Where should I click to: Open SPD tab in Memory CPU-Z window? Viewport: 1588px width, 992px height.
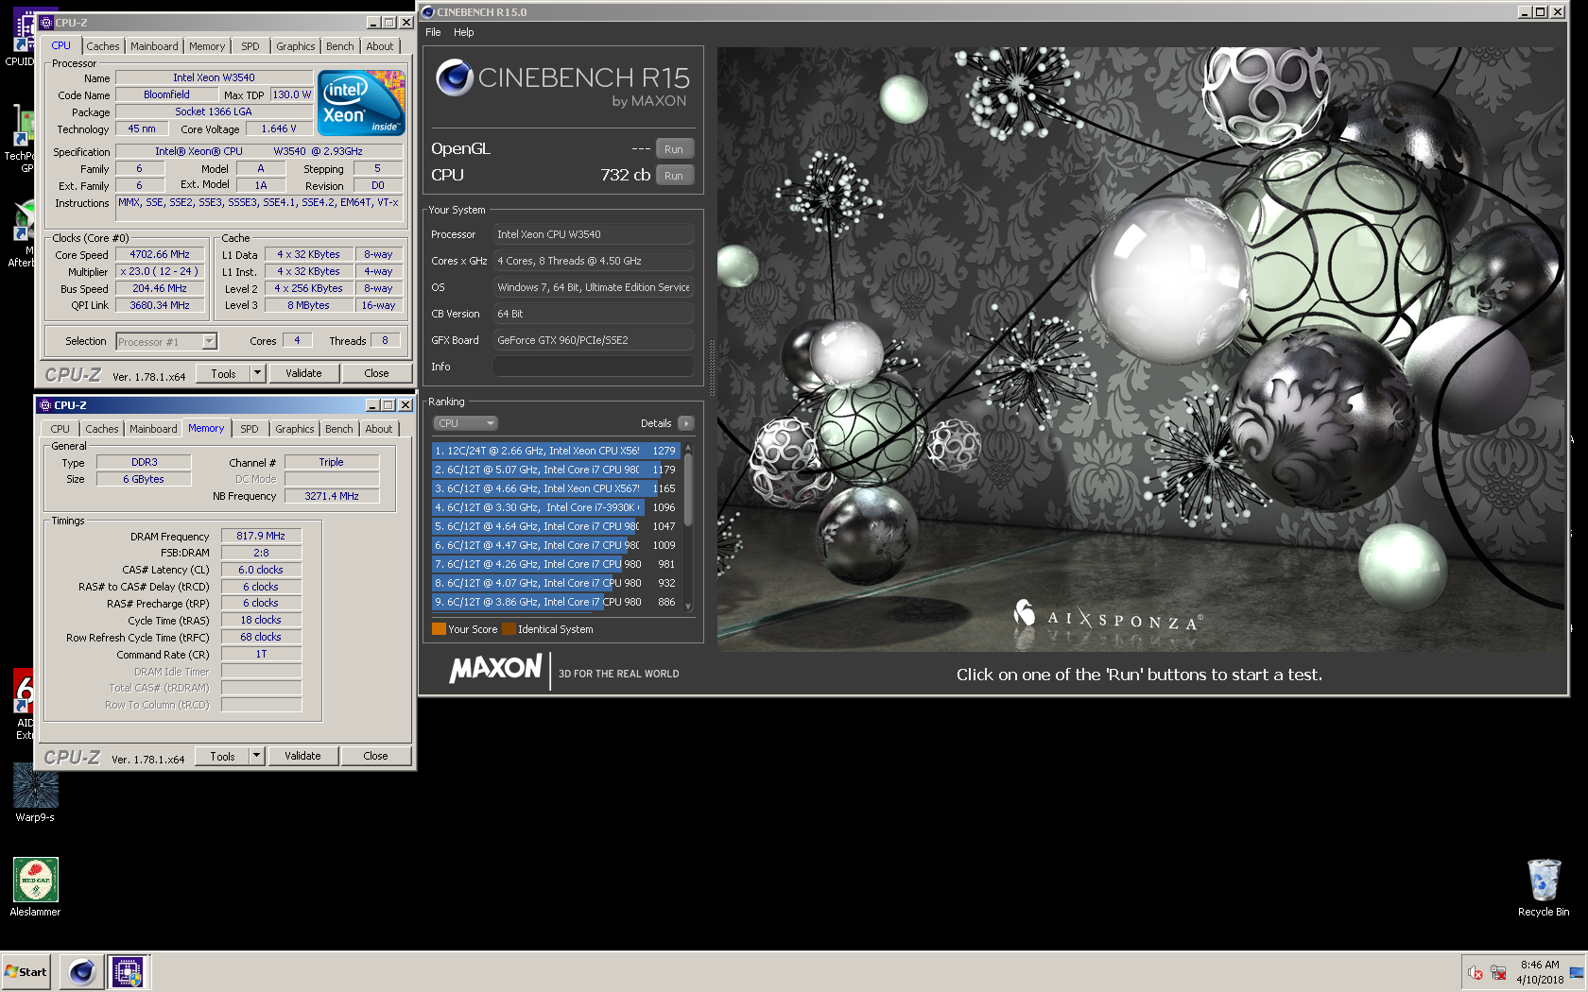[250, 429]
